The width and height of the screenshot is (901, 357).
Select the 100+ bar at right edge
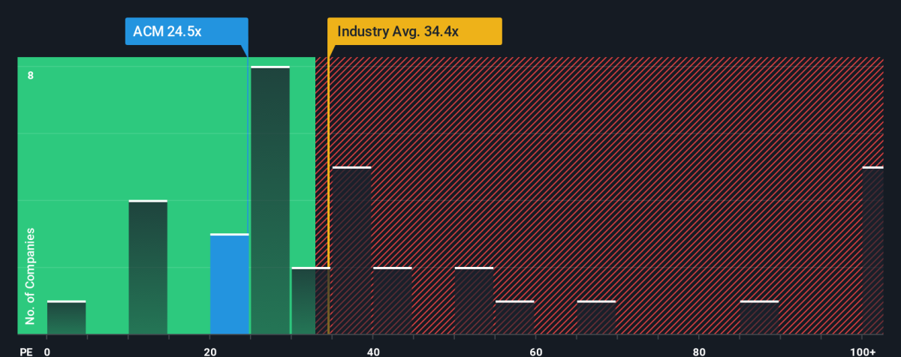[x=873, y=250]
